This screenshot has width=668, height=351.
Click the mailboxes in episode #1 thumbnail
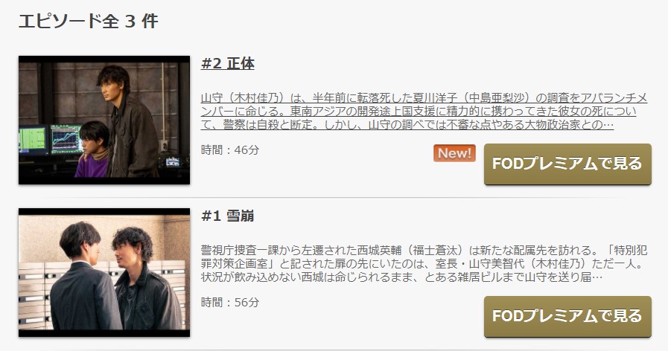[32, 294]
